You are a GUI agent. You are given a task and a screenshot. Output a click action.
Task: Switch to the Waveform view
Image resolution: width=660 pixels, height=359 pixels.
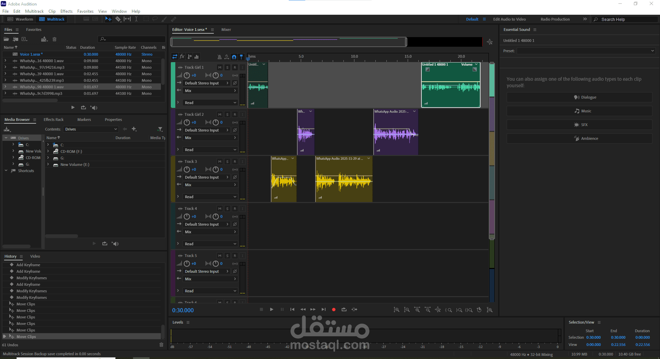click(x=20, y=19)
